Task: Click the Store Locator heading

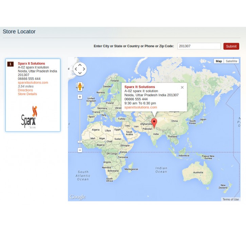Action: (x=19, y=32)
